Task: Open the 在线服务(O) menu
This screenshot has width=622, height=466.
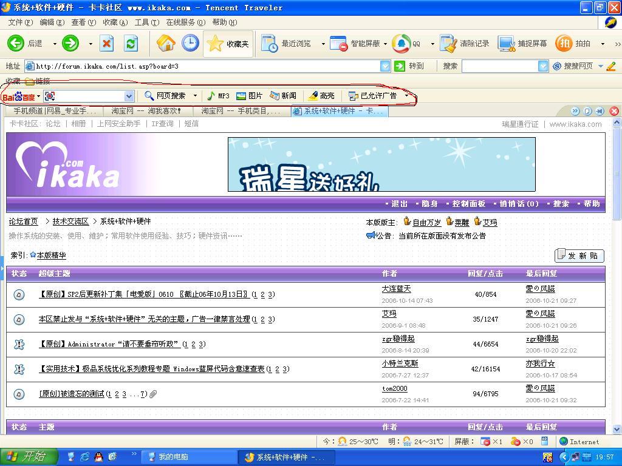Action: pyautogui.click(x=186, y=22)
